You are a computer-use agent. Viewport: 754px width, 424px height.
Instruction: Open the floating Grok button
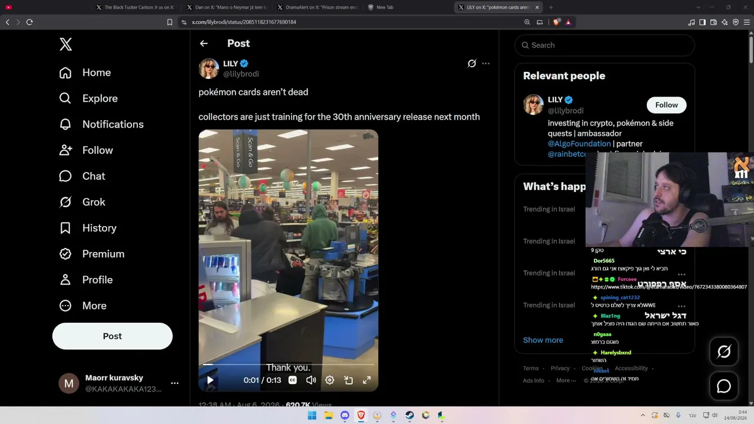coord(724,352)
